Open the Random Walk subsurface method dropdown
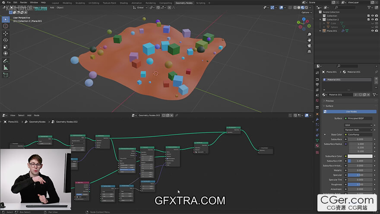This screenshot has width=380, height=214. click(x=358, y=130)
